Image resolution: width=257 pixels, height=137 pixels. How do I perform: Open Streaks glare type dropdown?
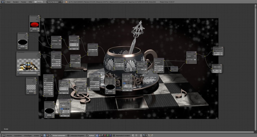pyautogui.click(x=48, y=79)
